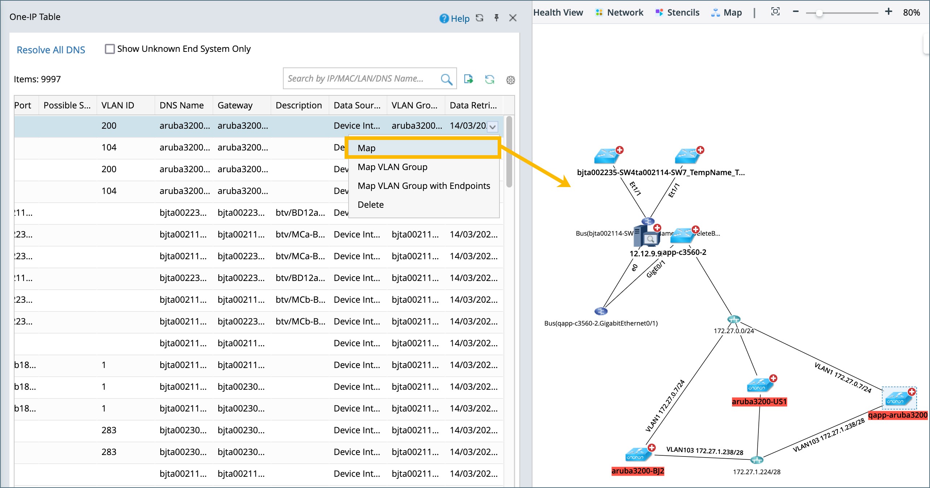
Task: Toggle Show Unknown End System Only
Action: pyautogui.click(x=110, y=49)
